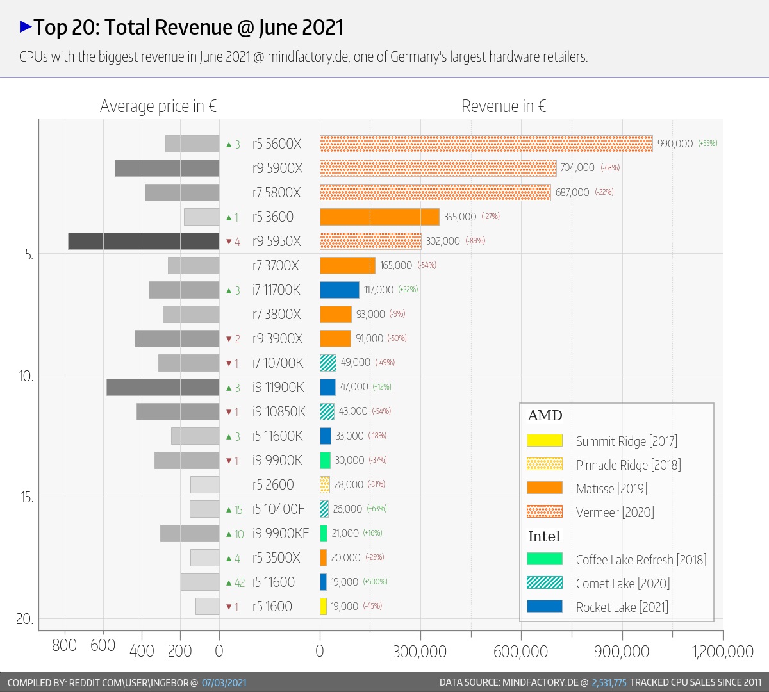
Task: Click the Vermeer dotted orange legend swatch
Action: [545, 511]
